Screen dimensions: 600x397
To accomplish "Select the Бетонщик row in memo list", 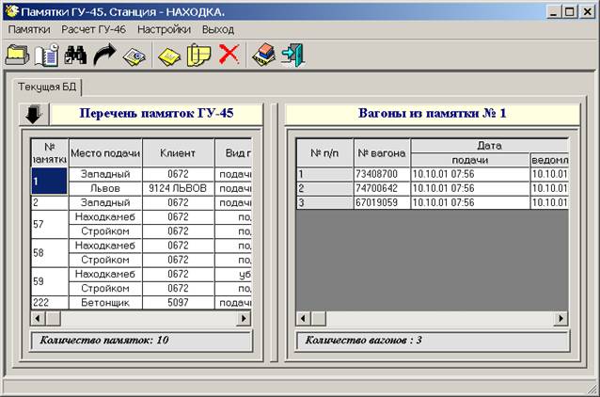I will (x=105, y=302).
